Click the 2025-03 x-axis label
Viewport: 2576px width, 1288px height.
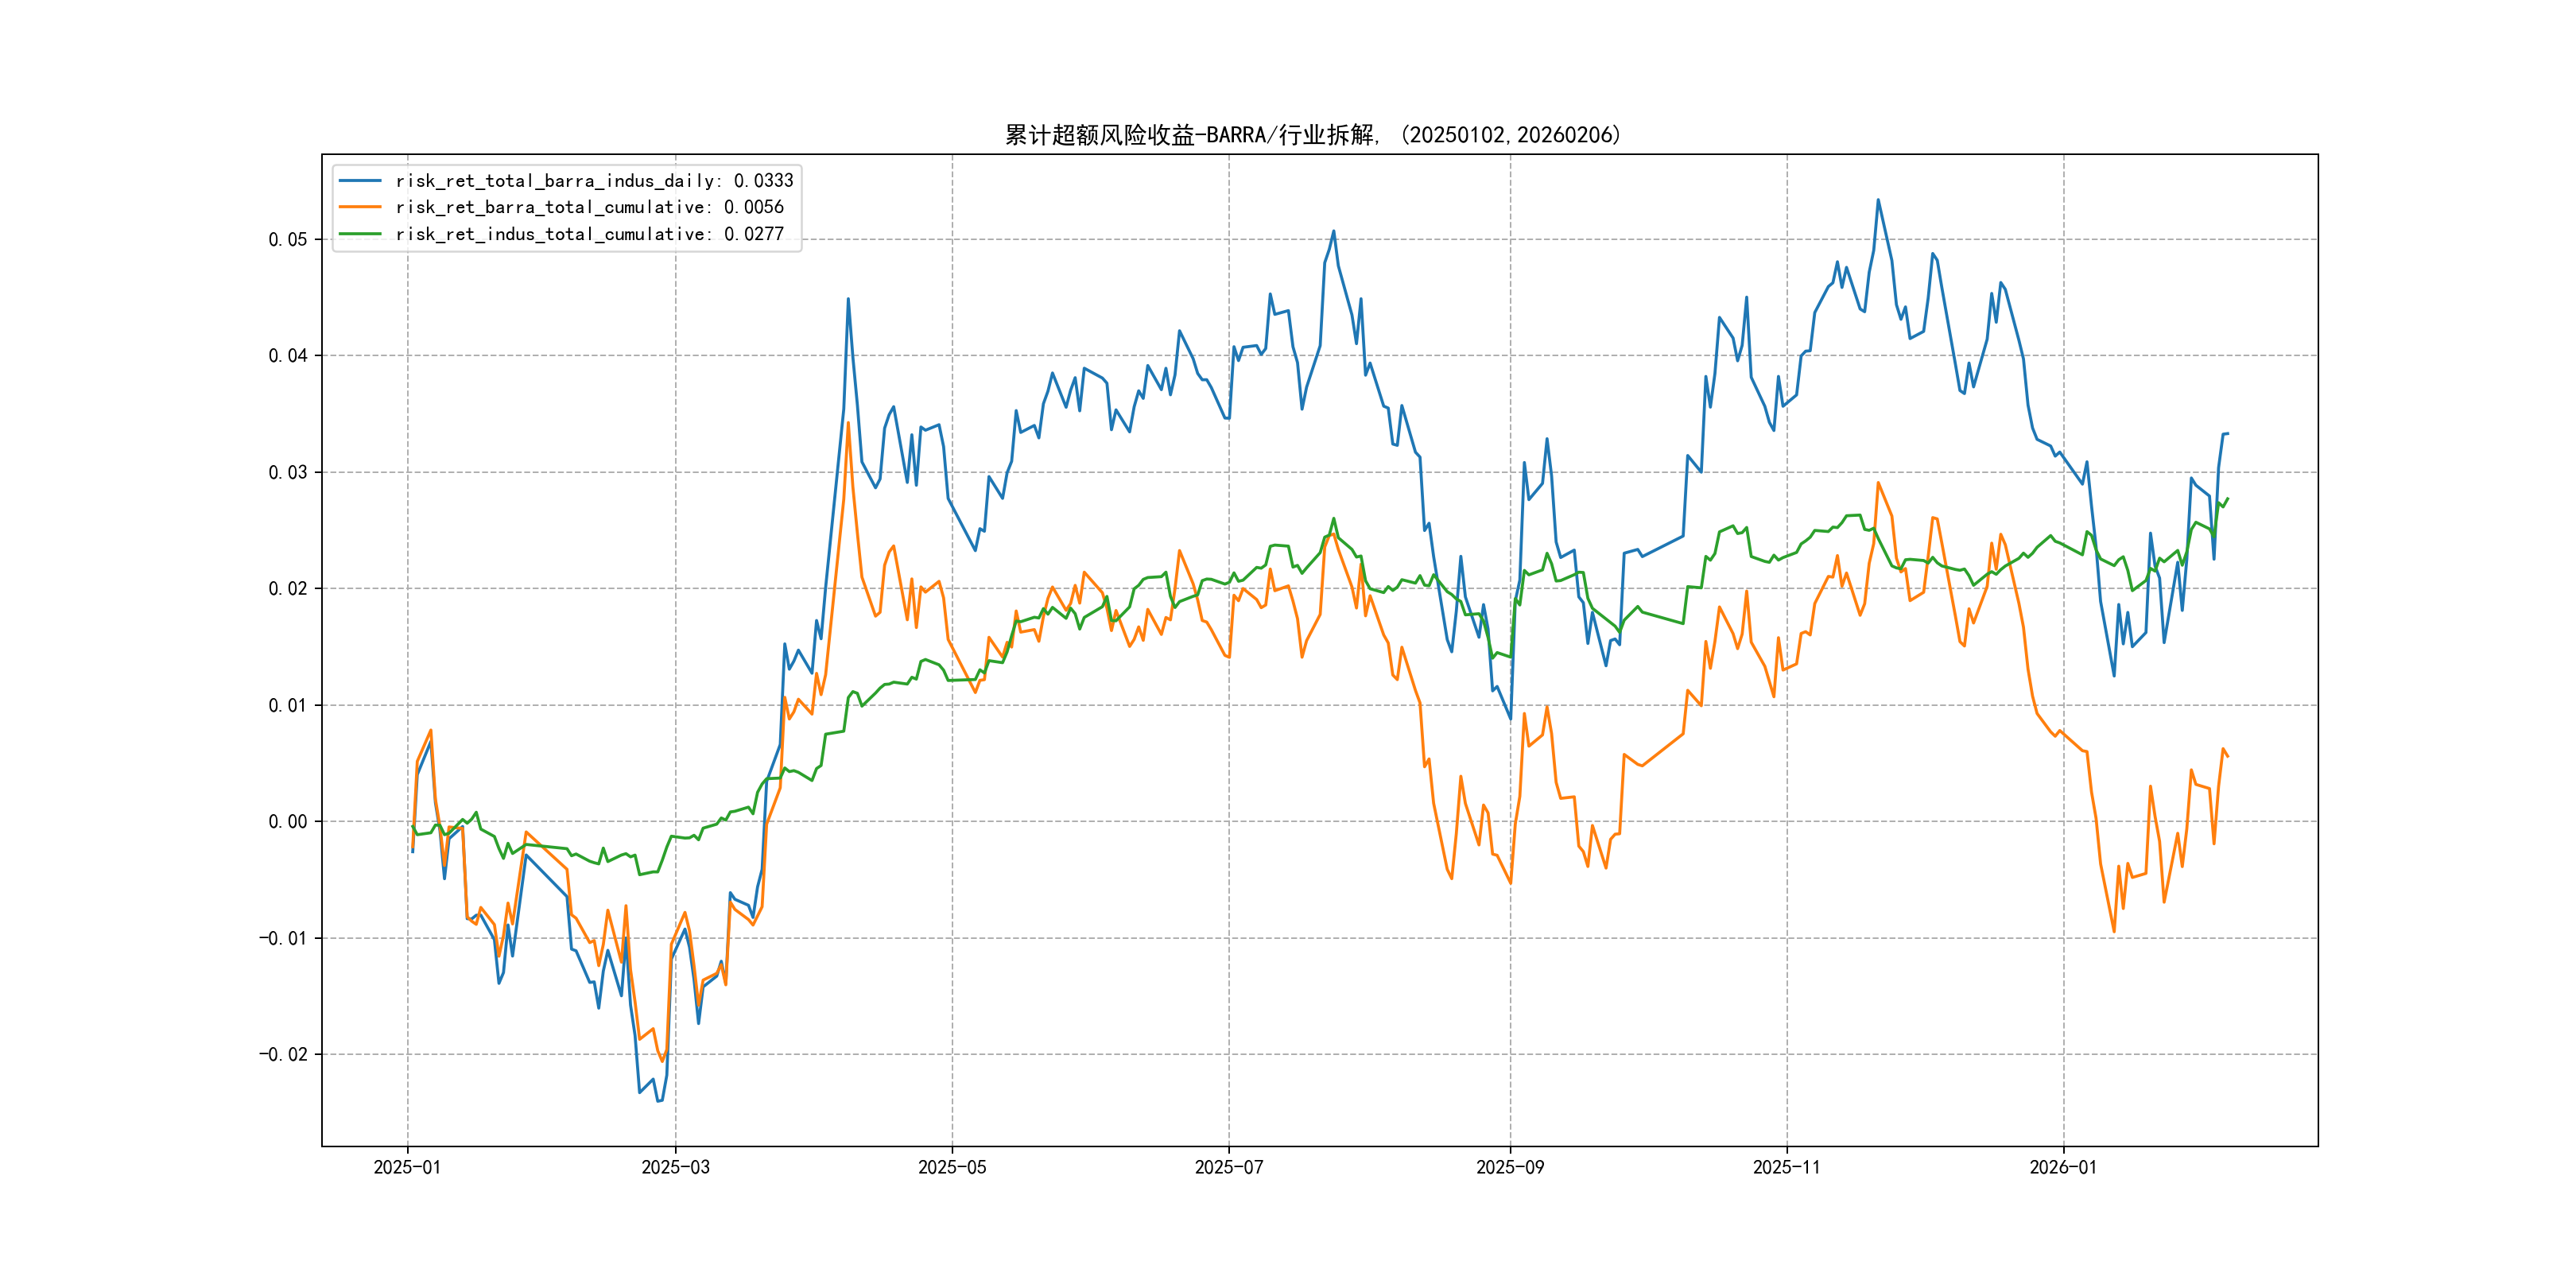675,1167
